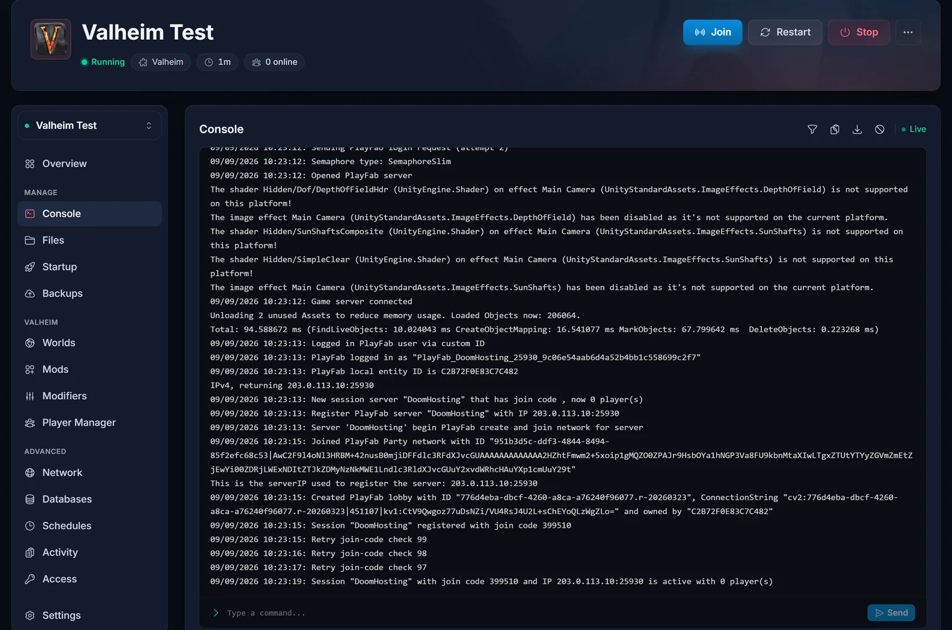Click the Mods icon in sidebar

coord(30,369)
